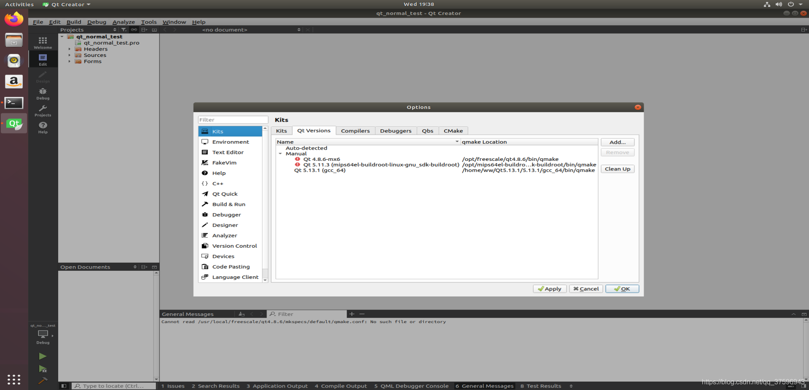Open the Compile Output pane

point(341,386)
